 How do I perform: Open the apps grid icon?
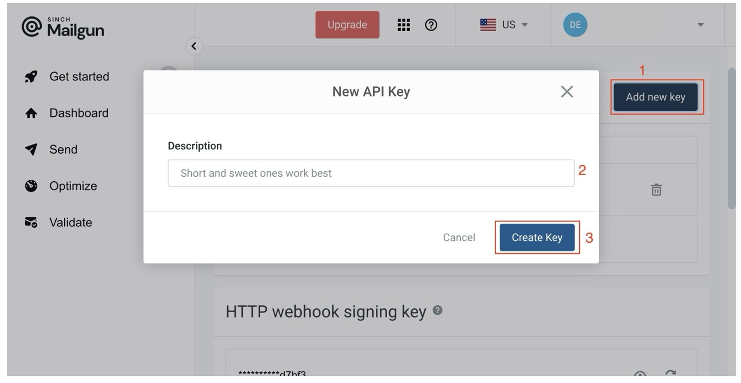[x=403, y=25]
